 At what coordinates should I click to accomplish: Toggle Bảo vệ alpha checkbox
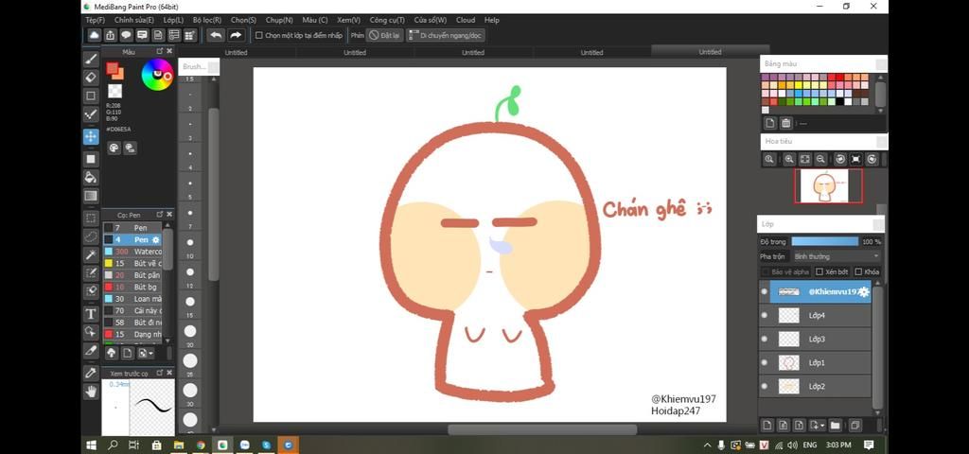(766, 271)
